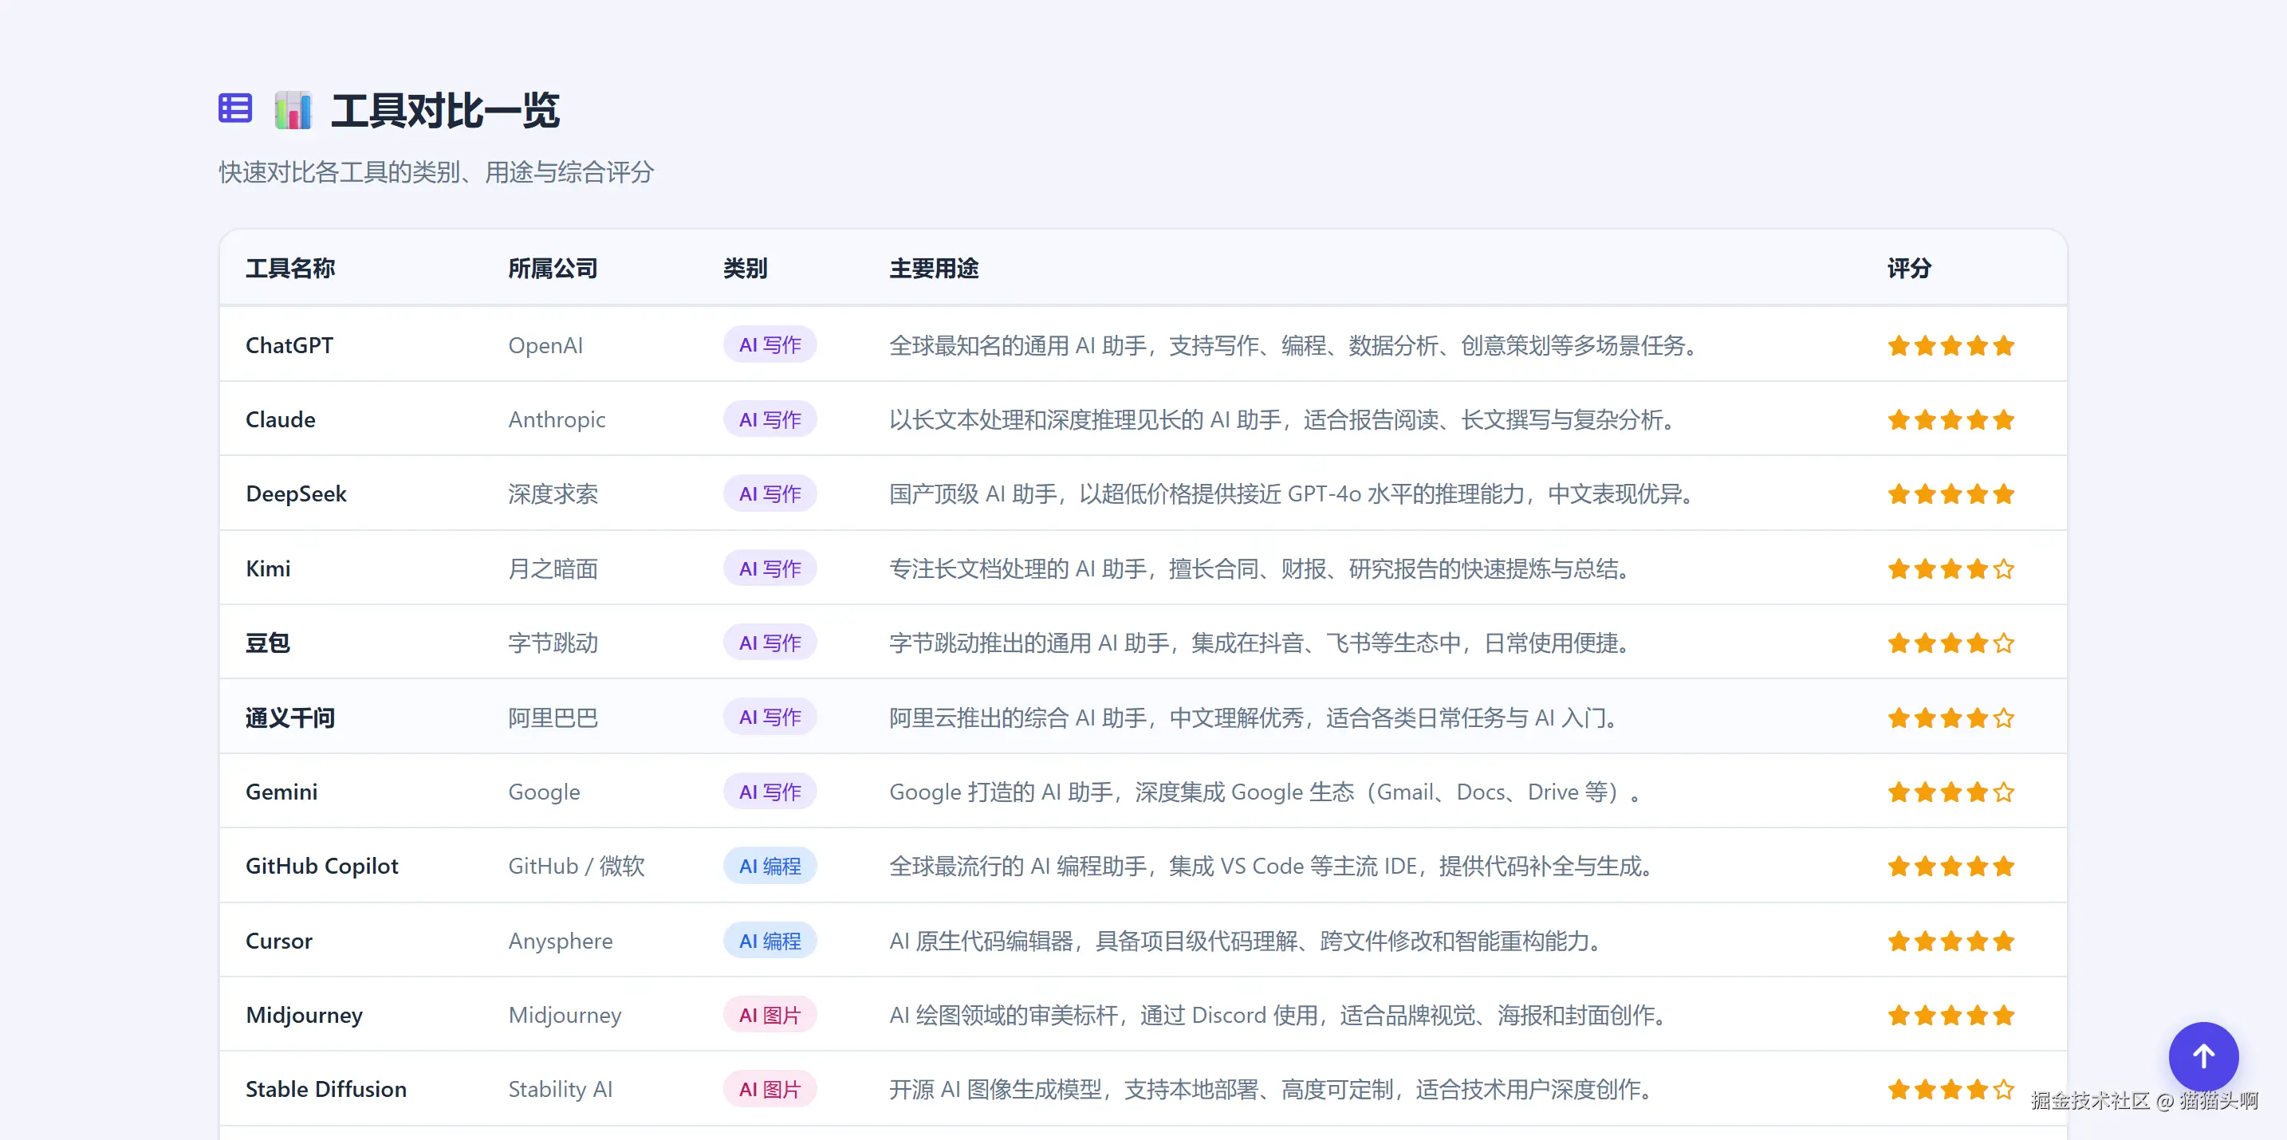Click the Gemini tool name
This screenshot has width=2287, height=1140.
tap(281, 792)
